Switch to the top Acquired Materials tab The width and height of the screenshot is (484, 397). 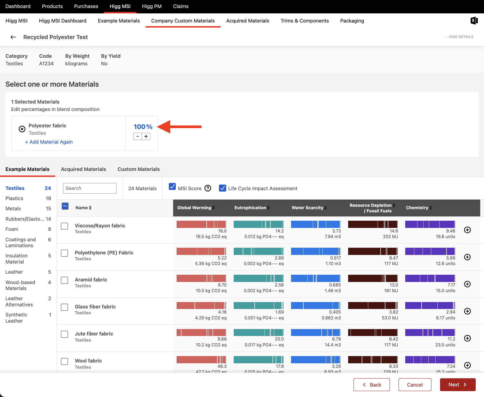pyautogui.click(x=248, y=21)
